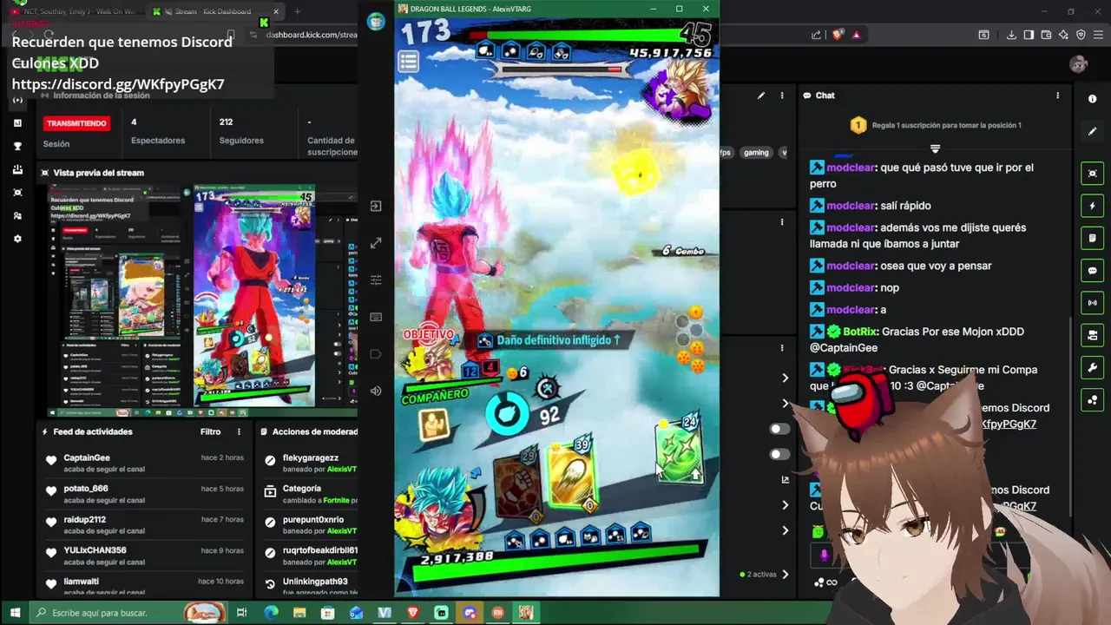Open Brave Shields lion icon in address bar

(838, 35)
